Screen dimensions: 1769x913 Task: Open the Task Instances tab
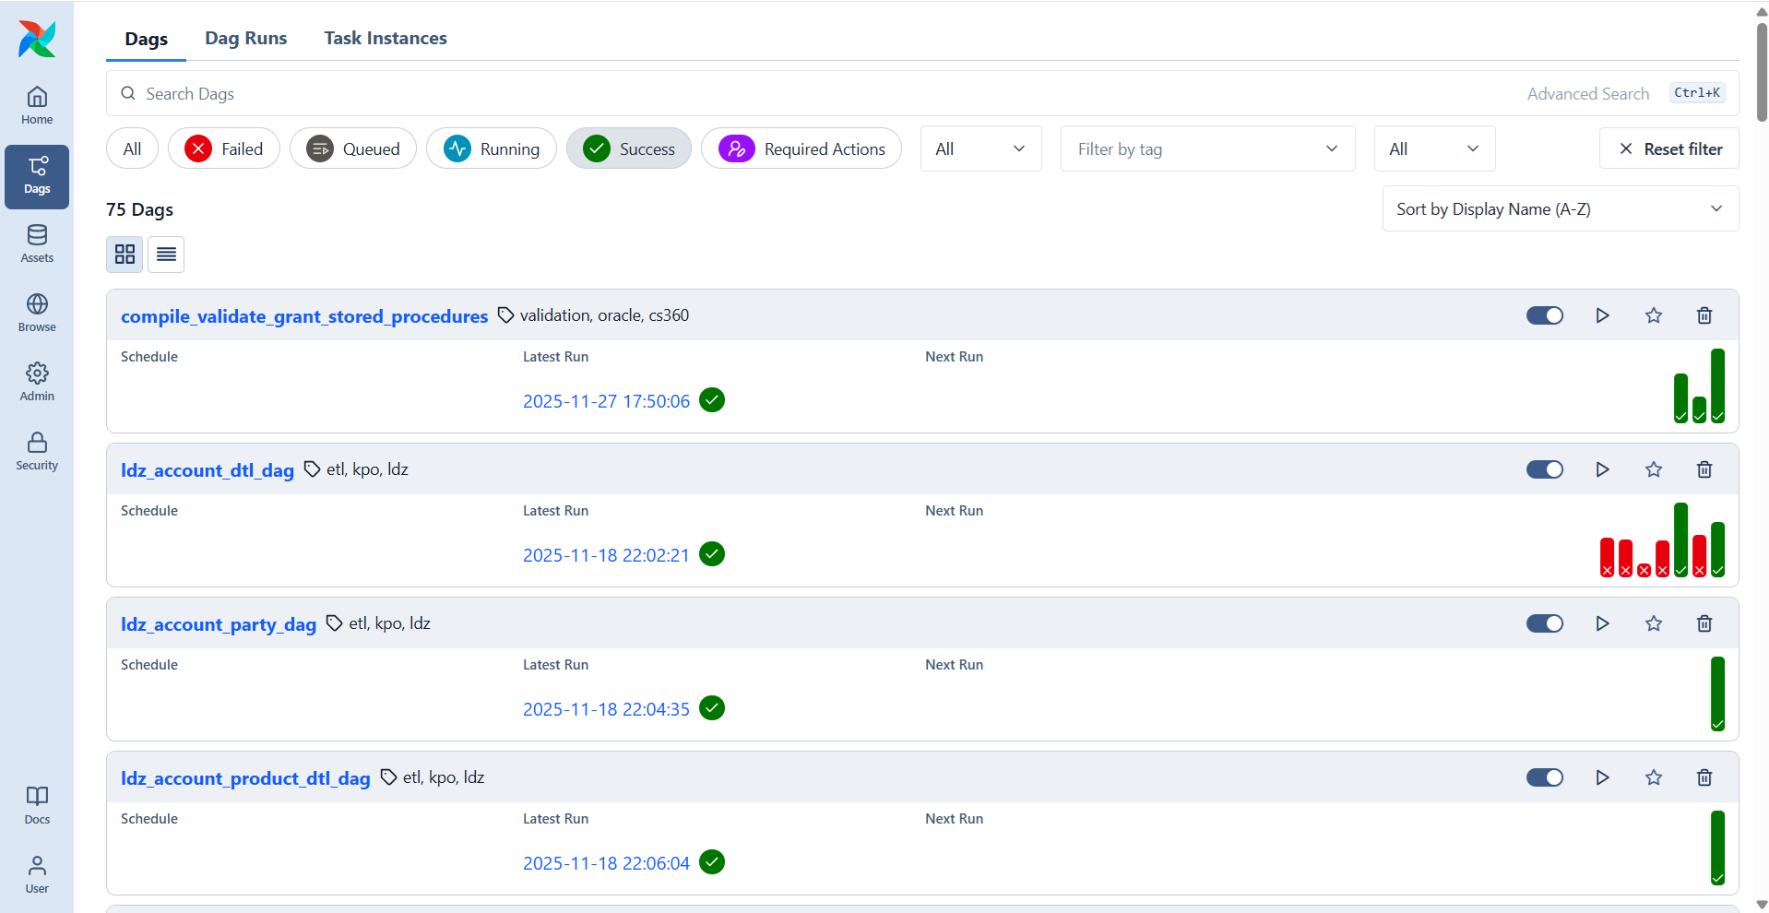[385, 38]
